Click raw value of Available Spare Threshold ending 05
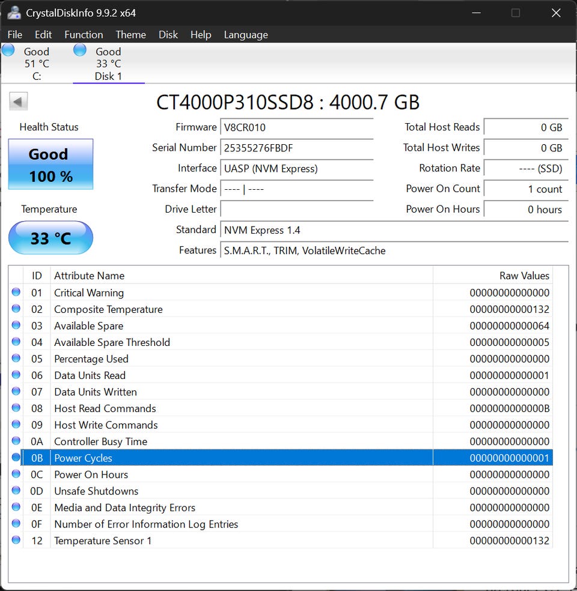 click(510, 342)
